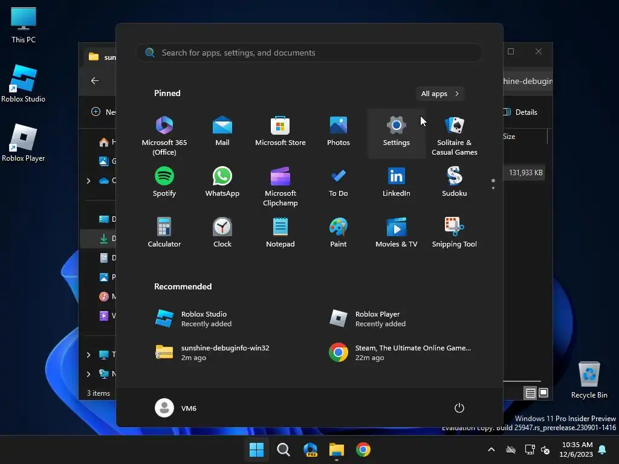Select the sunshine tab in File Explorer
Screen dimensions: 619x464
pyautogui.click(x=101, y=57)
